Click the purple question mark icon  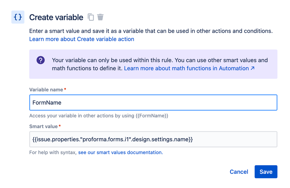(x=41, y=60)
